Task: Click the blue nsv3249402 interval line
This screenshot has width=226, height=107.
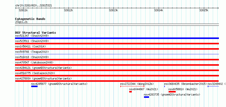Action: tap(213, 86)
